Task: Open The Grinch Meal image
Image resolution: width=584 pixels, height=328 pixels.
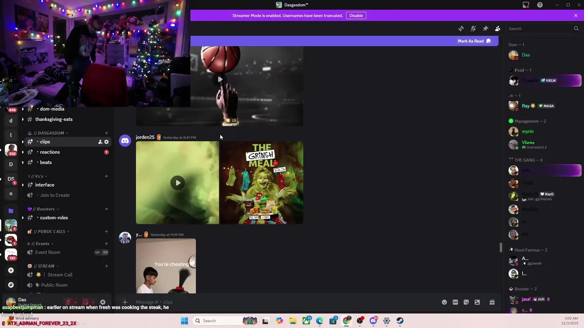Action: [x=262, y=183]
